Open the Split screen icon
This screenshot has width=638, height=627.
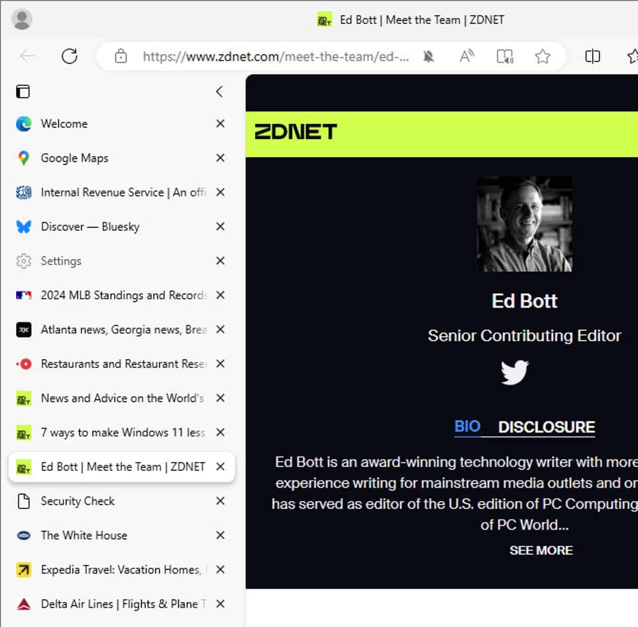point(592,56)
